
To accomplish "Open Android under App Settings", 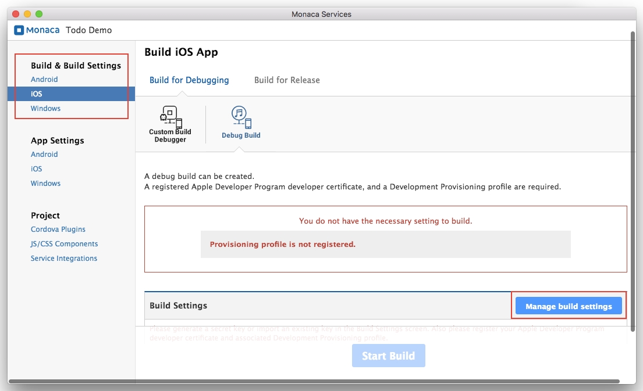I will (44, 155).
